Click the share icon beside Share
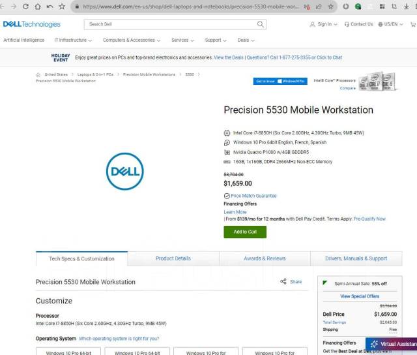The image size is (417, 355). tap(283, 281)
